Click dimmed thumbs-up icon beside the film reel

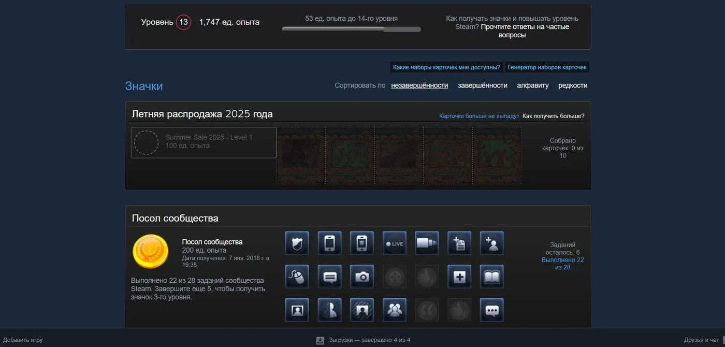coord(427,277)
